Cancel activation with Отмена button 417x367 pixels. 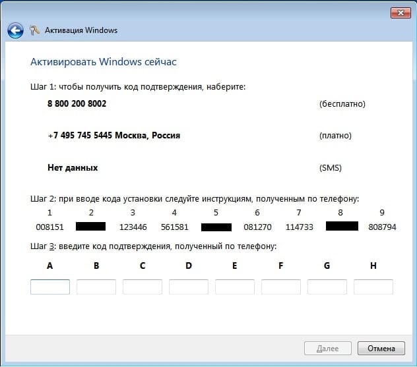coord(381,348)
